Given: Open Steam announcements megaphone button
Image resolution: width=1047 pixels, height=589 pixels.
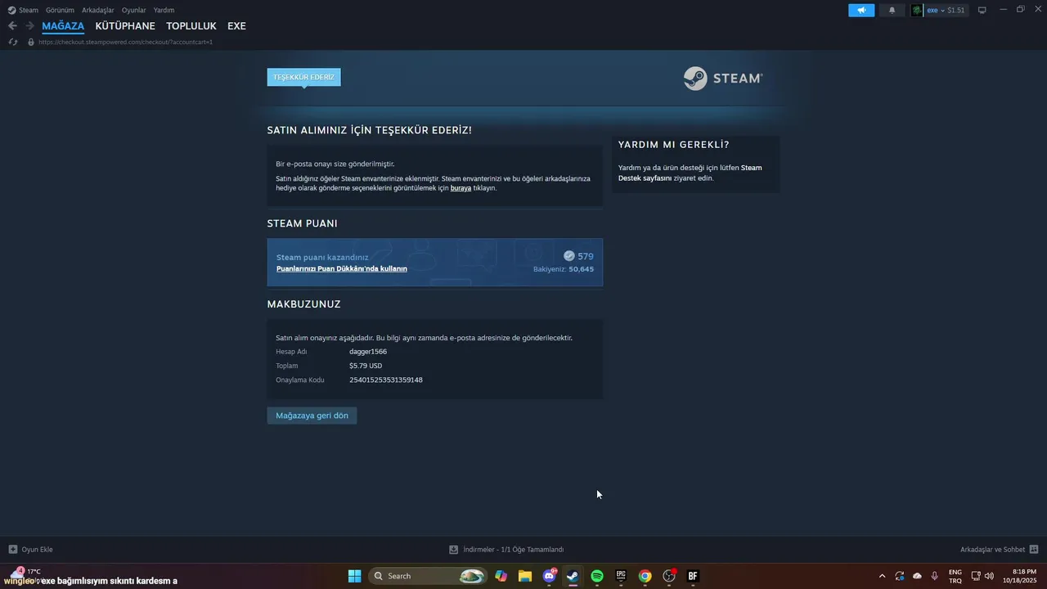Looking at the screenshot, I should (861, 10).
